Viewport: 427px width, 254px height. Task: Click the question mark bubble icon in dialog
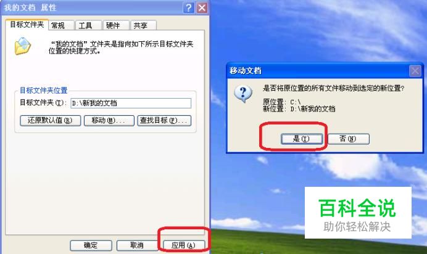click(x=243, y=94)
